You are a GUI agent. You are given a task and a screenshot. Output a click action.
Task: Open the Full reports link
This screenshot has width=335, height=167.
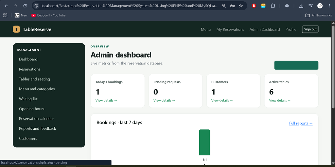[x=301, y=123]
